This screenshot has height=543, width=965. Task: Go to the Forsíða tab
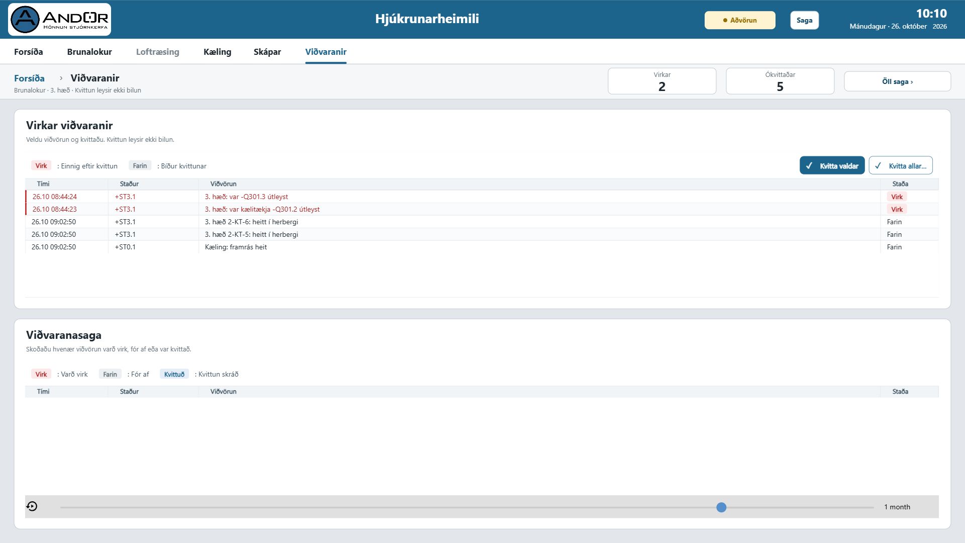pos(29,52)
